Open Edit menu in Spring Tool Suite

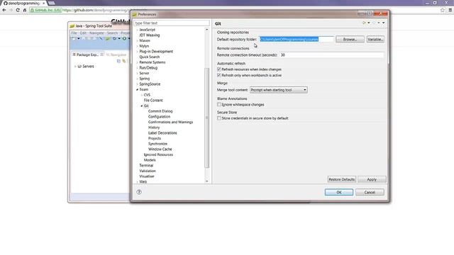coord(83,33)
